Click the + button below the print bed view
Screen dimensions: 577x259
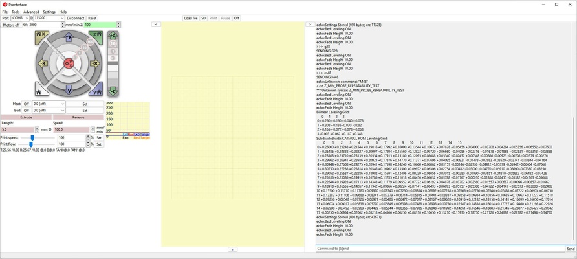pos(233,249)
